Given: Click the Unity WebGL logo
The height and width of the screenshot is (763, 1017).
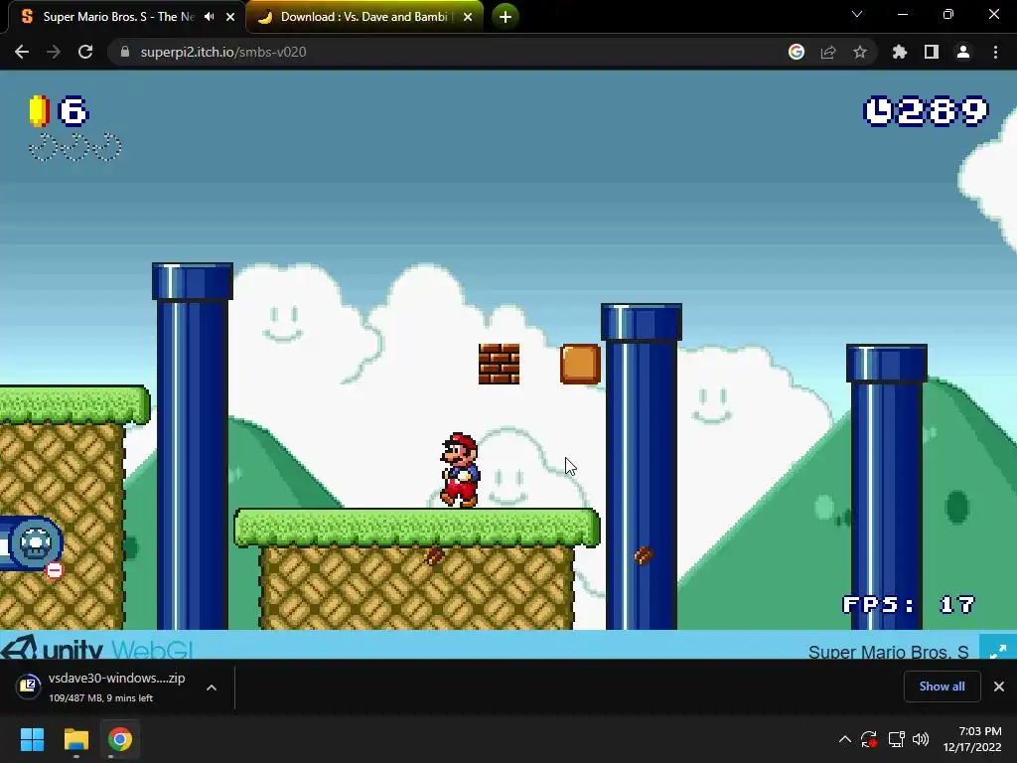Looking at the screenshot, I should 97,648.
